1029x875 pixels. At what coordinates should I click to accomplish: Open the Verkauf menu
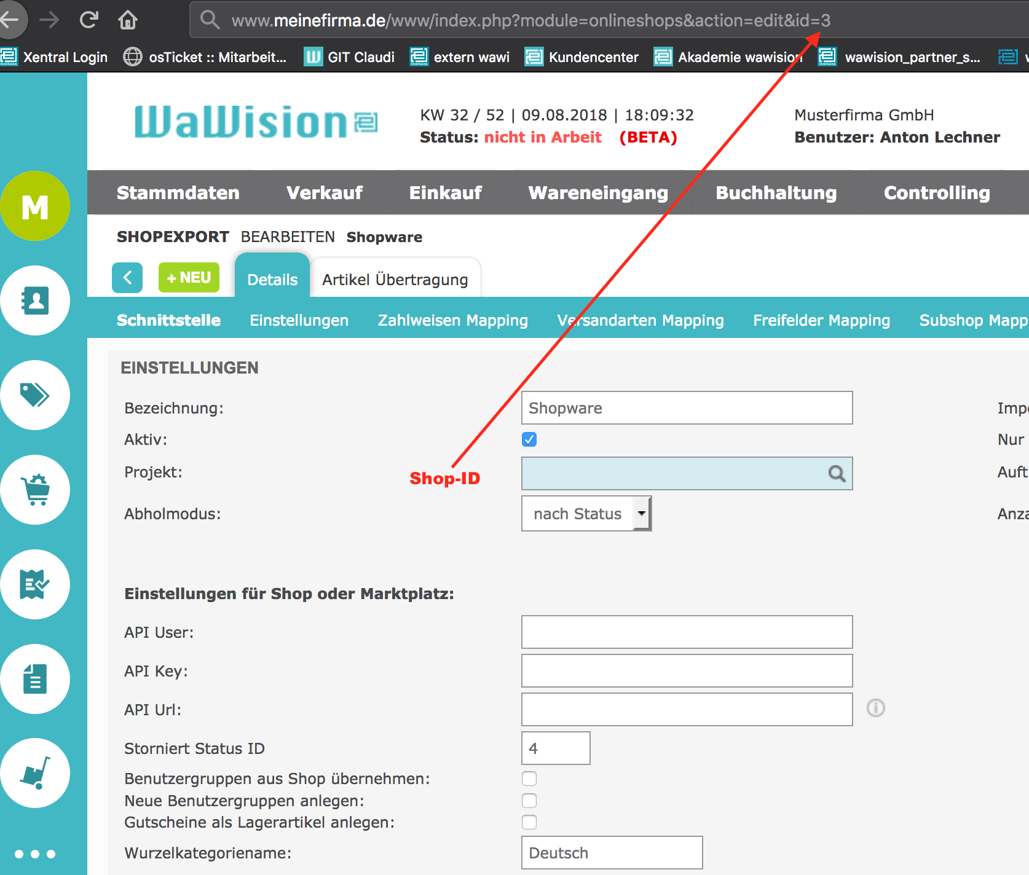pos(324,193)
